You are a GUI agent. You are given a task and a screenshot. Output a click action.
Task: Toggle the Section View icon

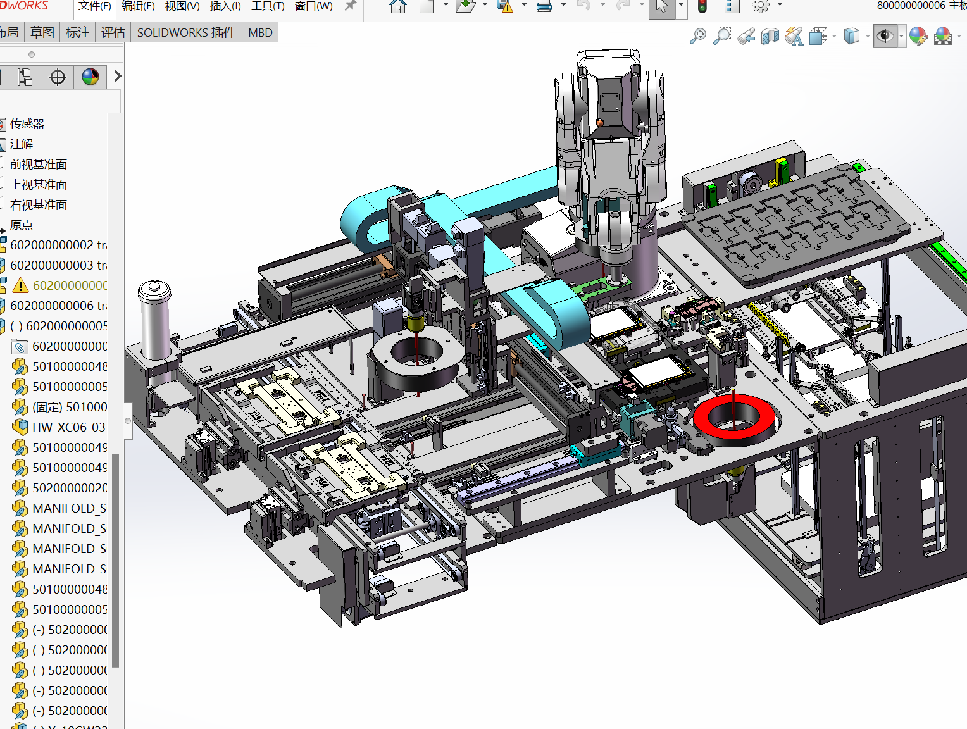pos(770,36)
